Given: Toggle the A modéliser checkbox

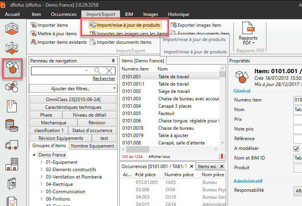Looking at the screenshot, I should pos(296,148).
